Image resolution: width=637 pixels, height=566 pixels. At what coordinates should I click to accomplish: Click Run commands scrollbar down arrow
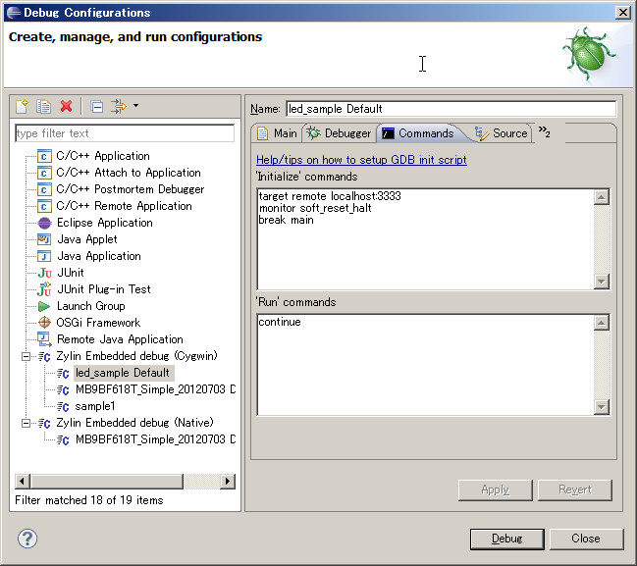[x=602, y=406]
